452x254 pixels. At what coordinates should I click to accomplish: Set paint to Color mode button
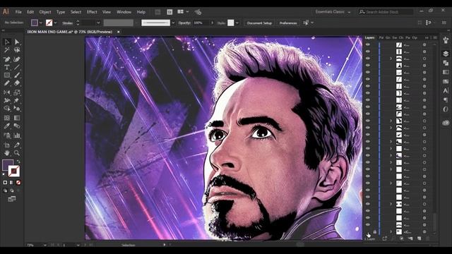click(5, 183)
